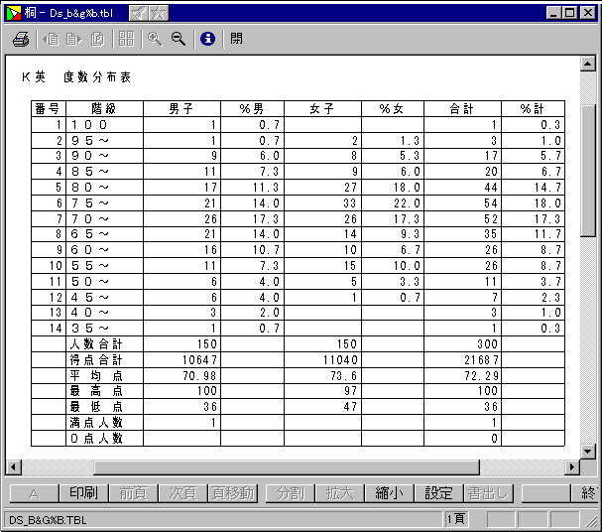This screenshot has height=532, width=602.
Task: Click the horizontal scrollbar right arrow
Action: pos(571,466)
